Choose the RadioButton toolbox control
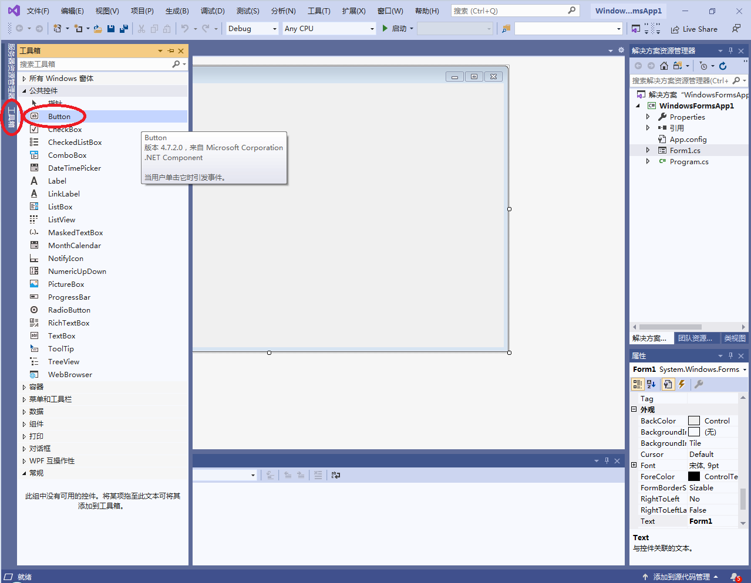 click(69, 310)
